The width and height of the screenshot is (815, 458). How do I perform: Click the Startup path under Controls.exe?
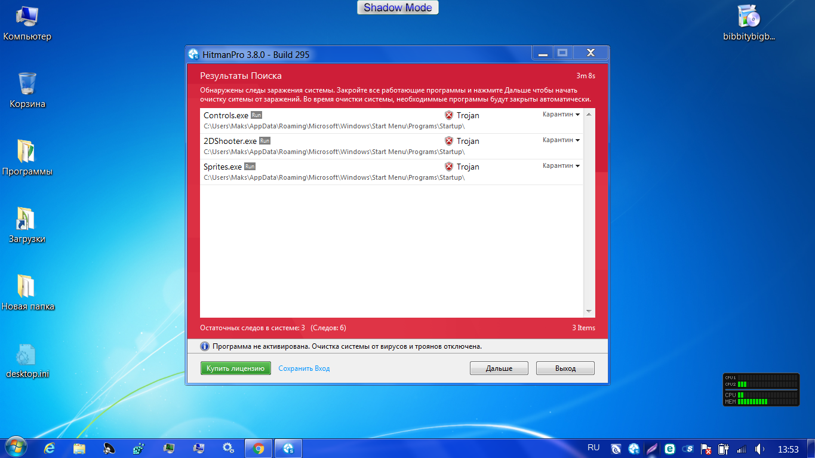click(x=334, y=126)
